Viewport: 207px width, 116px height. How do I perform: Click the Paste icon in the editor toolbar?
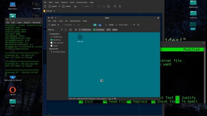click(x=109, y=6)
